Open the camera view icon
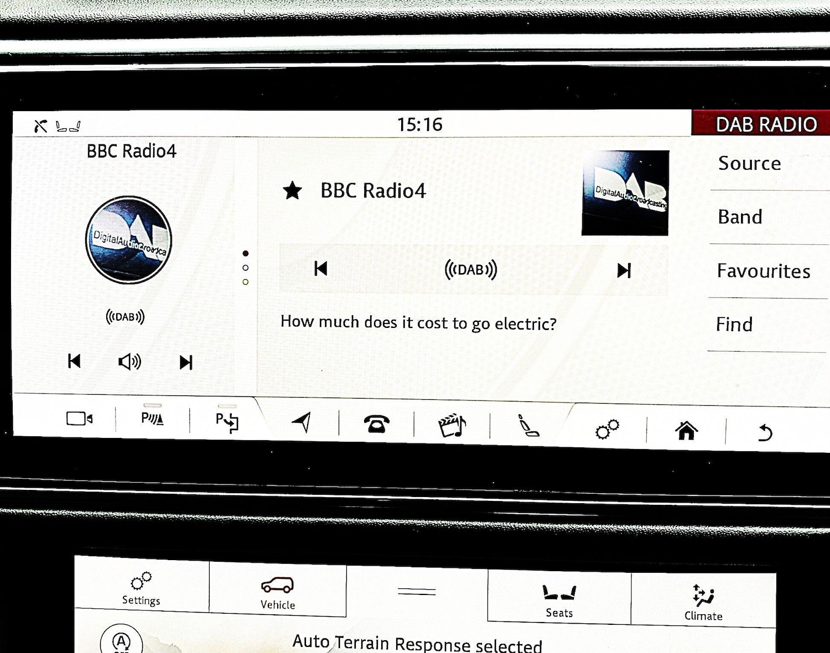Screen dimensions: 830x653 [79, 419]
